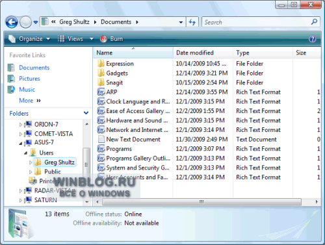
Task: Select the ARP rich text file icon
Action: (101, 92)
